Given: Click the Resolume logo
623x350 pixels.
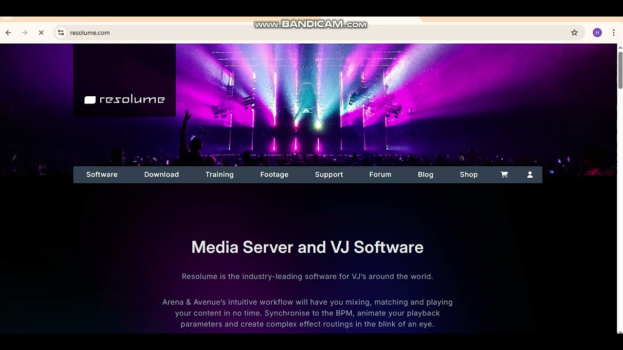Looking at the screenshot, I should pos(125,100).
